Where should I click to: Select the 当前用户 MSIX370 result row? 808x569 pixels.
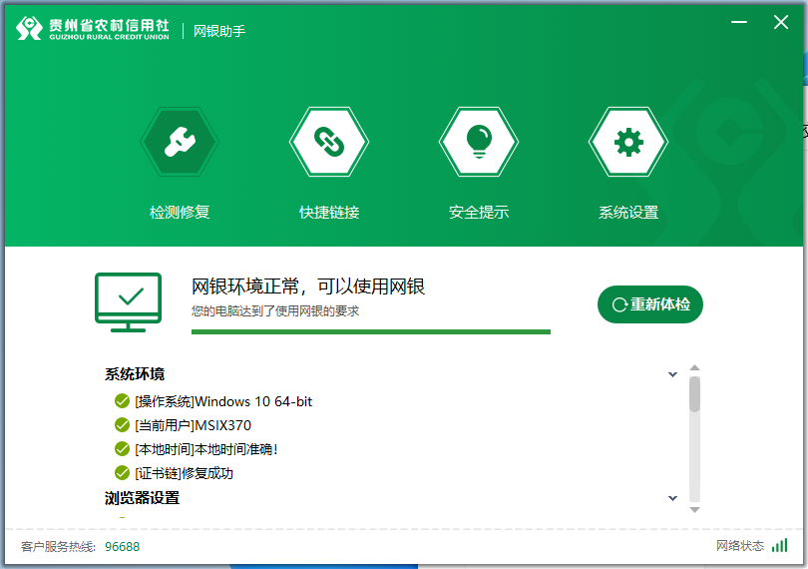click(x=193, y=425)
